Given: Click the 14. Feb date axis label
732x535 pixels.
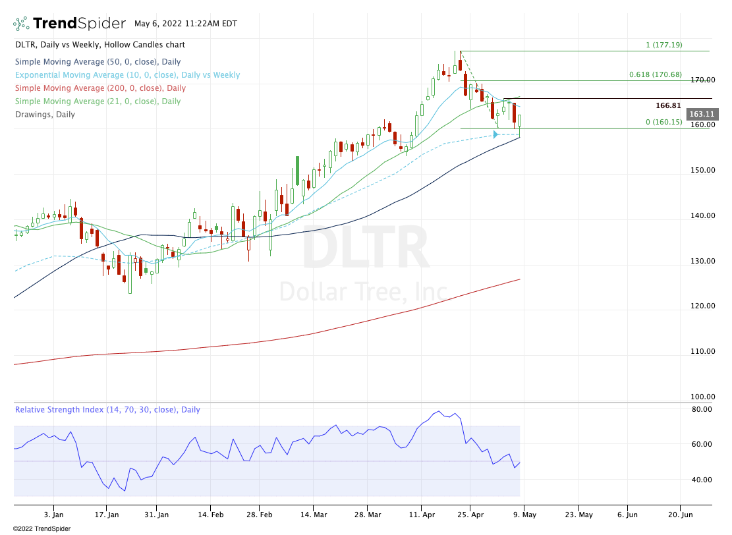Looking at the screenshot, I should click(x=211, y=515).
